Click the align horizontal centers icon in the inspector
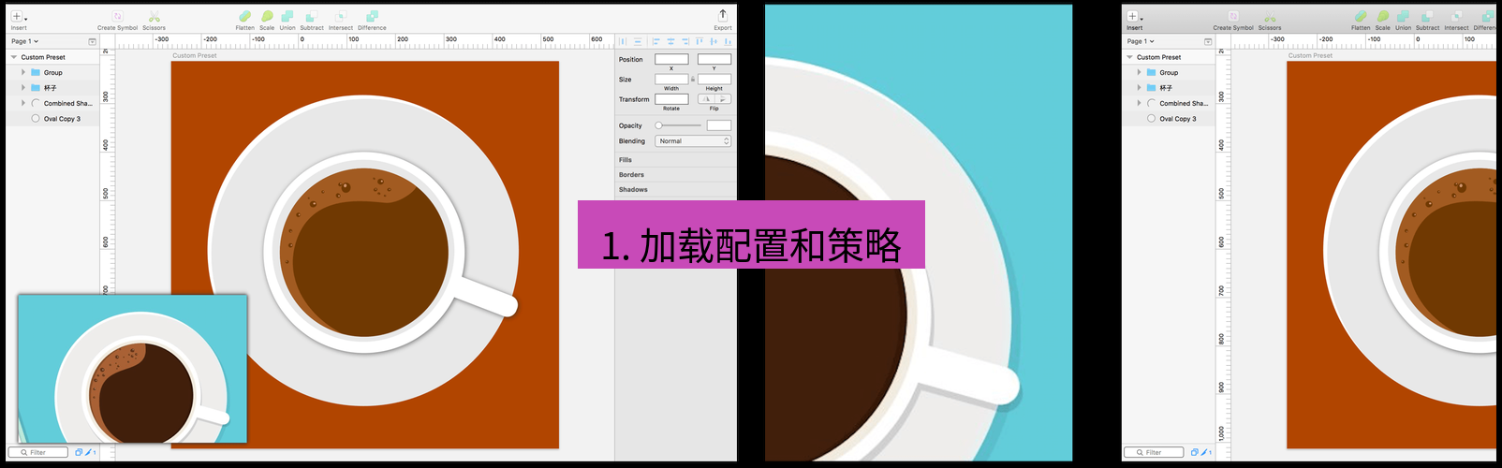This screenshot has width=1502, height=468. 670,41
